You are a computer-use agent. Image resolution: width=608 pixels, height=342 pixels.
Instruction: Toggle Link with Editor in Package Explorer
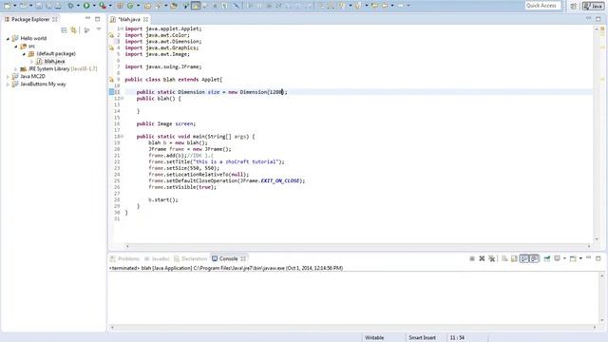tap(73, 29)
